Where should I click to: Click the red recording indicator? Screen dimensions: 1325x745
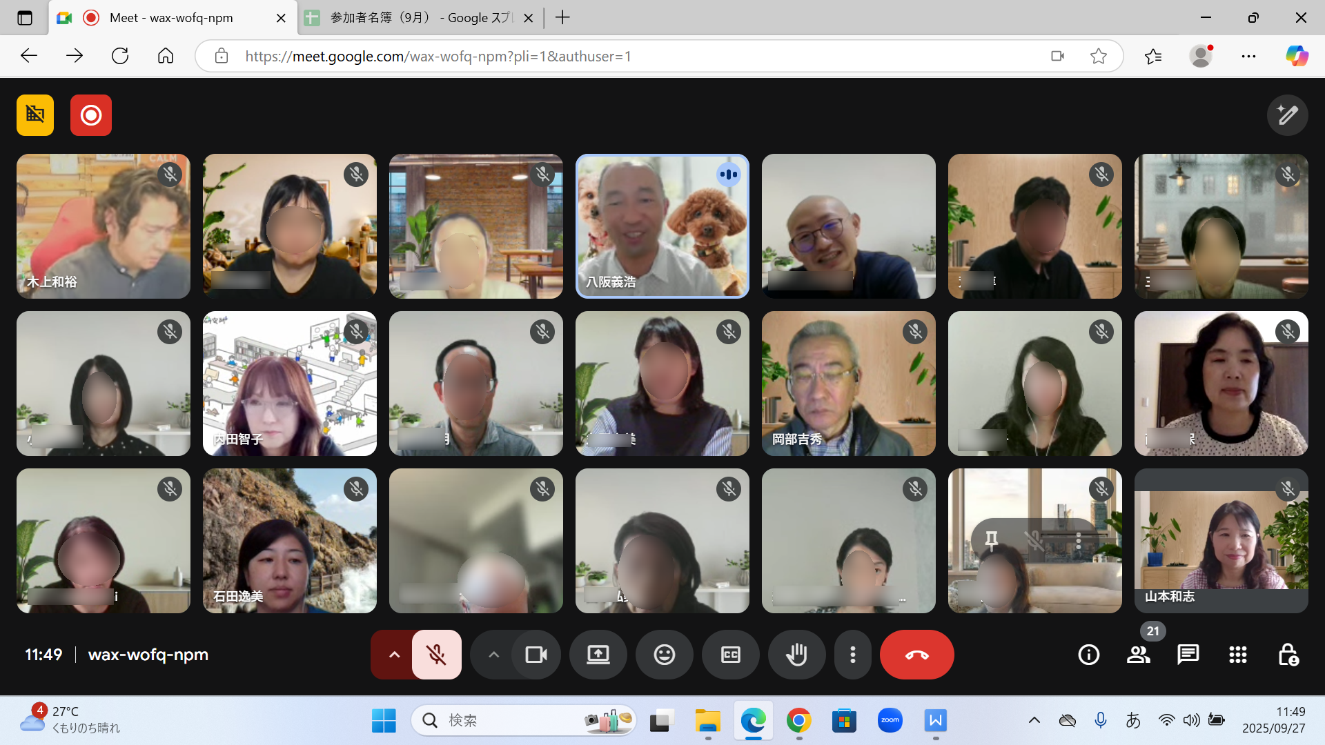[91, 115]
